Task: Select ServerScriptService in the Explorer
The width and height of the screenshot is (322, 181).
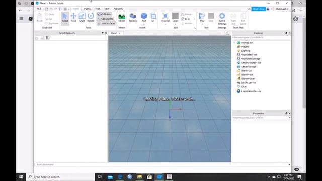Action: (251, 63)
